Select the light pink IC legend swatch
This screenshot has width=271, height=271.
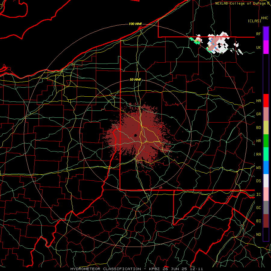pos(266,194)
